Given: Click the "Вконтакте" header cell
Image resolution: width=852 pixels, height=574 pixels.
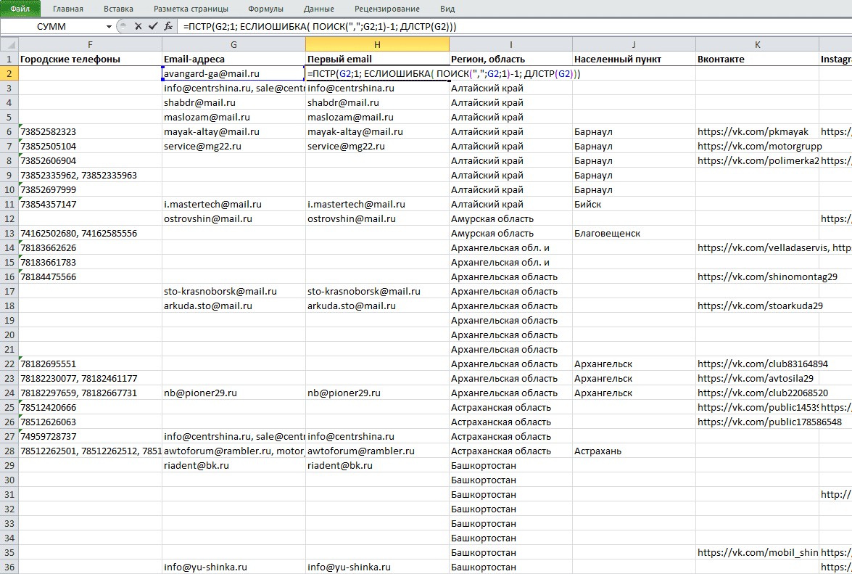Looking at the screenshot, I should click(x=758, y=59).
